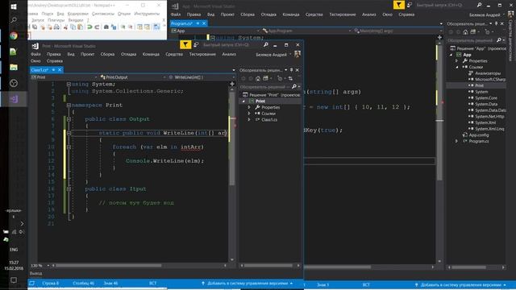
Task: Toggle the pin on Print Solution Explorer panel
Action: pyautogui.click(x=291, y=70)
